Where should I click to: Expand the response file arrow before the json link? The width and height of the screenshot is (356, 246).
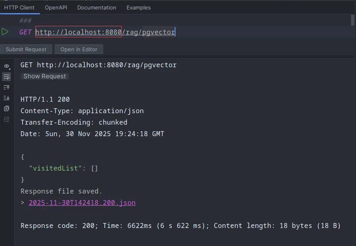click(23, 203)
